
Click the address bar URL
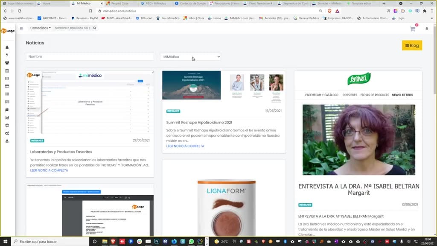pos(119,11)
